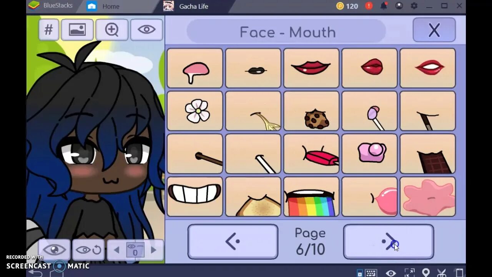Image resolution: width=492 pixels, height=277 pixels.
Task: Pick the big toothy grin mouth
Action: point(195,197)
